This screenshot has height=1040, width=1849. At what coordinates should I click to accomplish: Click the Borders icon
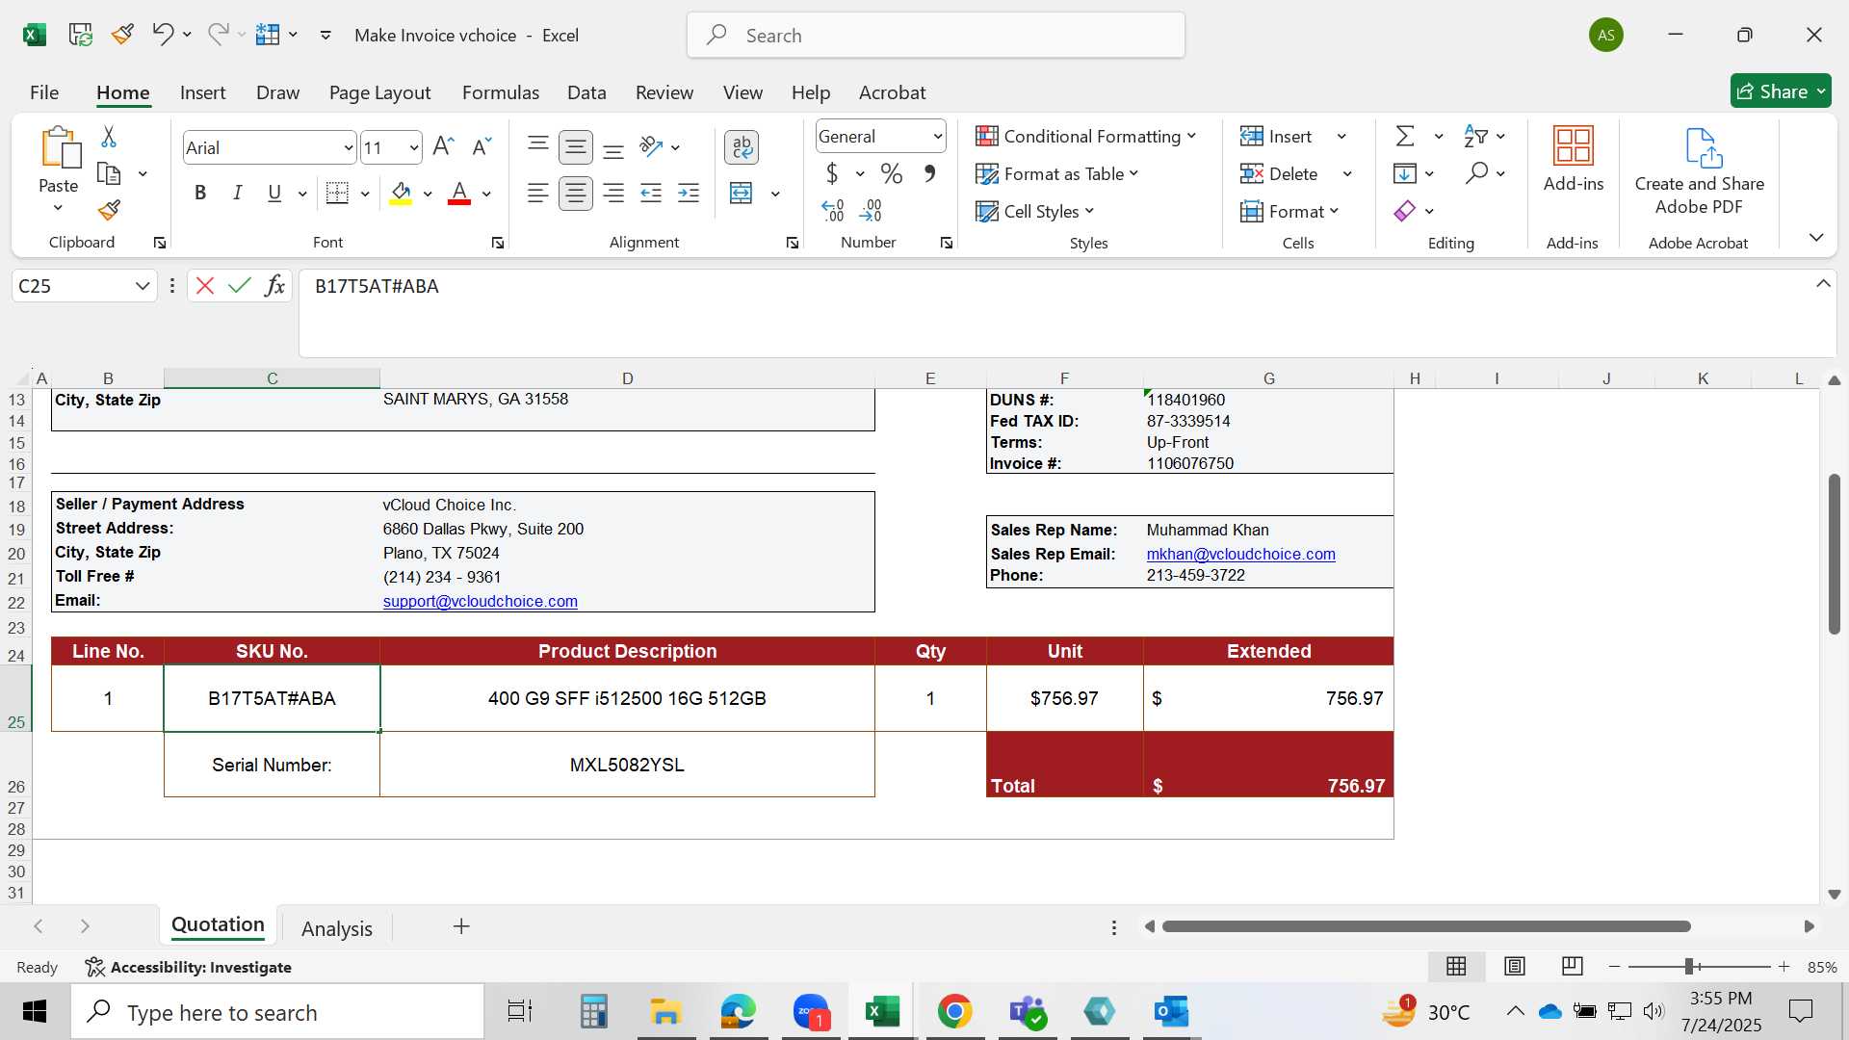[337, 193]
